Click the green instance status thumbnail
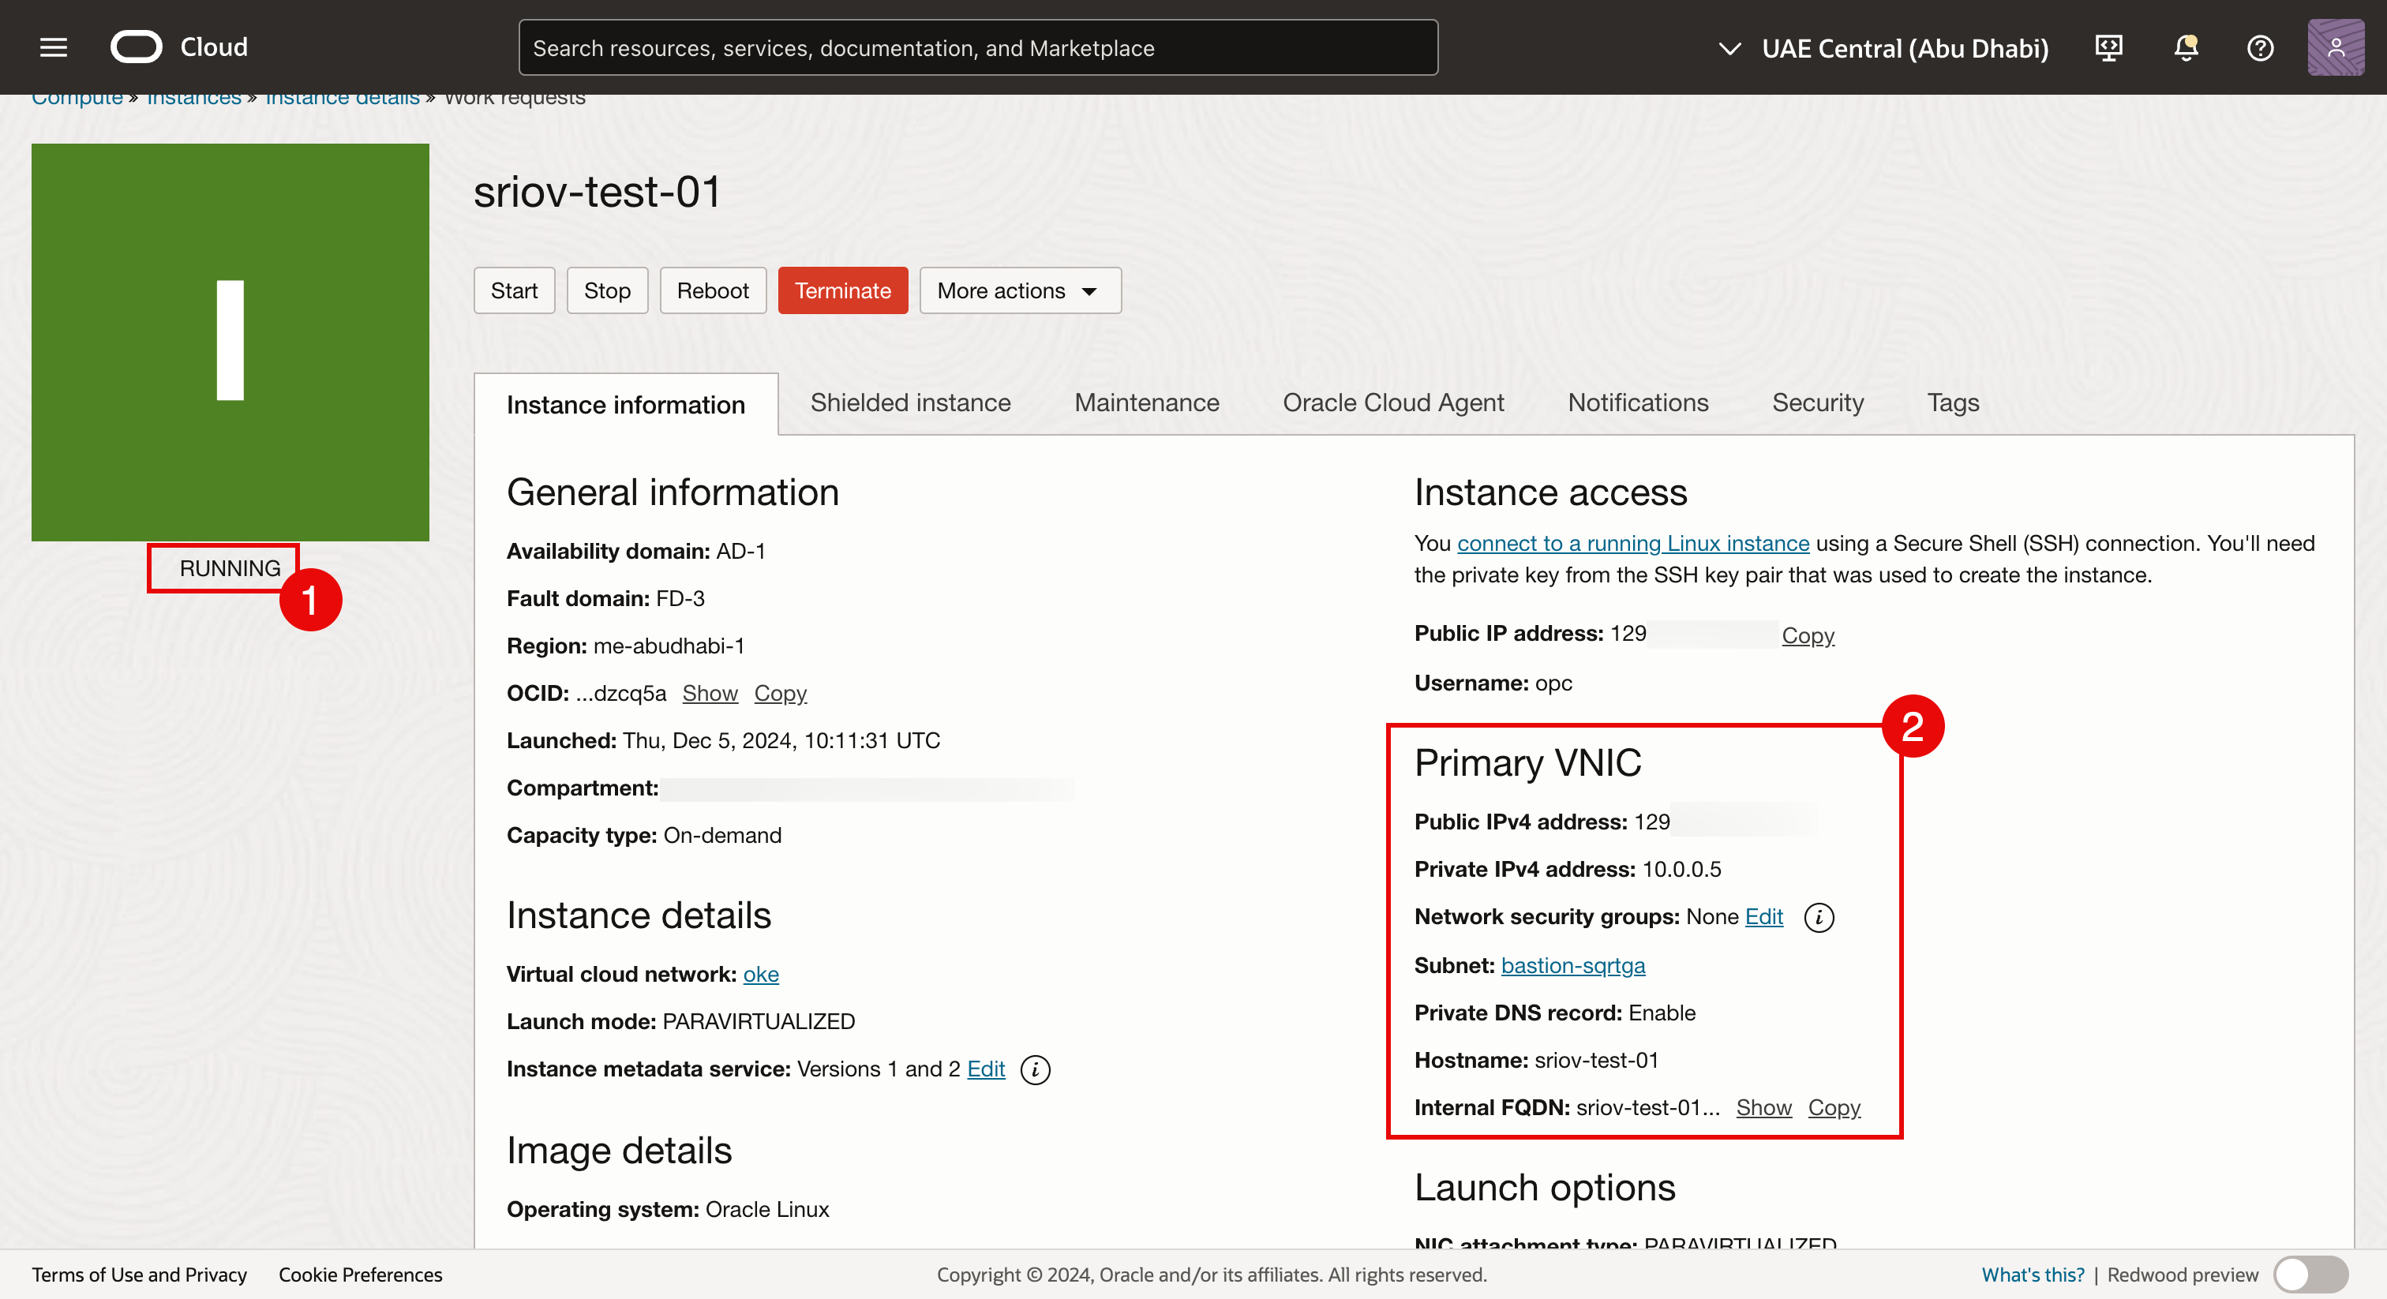The height and width of the screenshot is (1299, 2387). click(230, 342)
